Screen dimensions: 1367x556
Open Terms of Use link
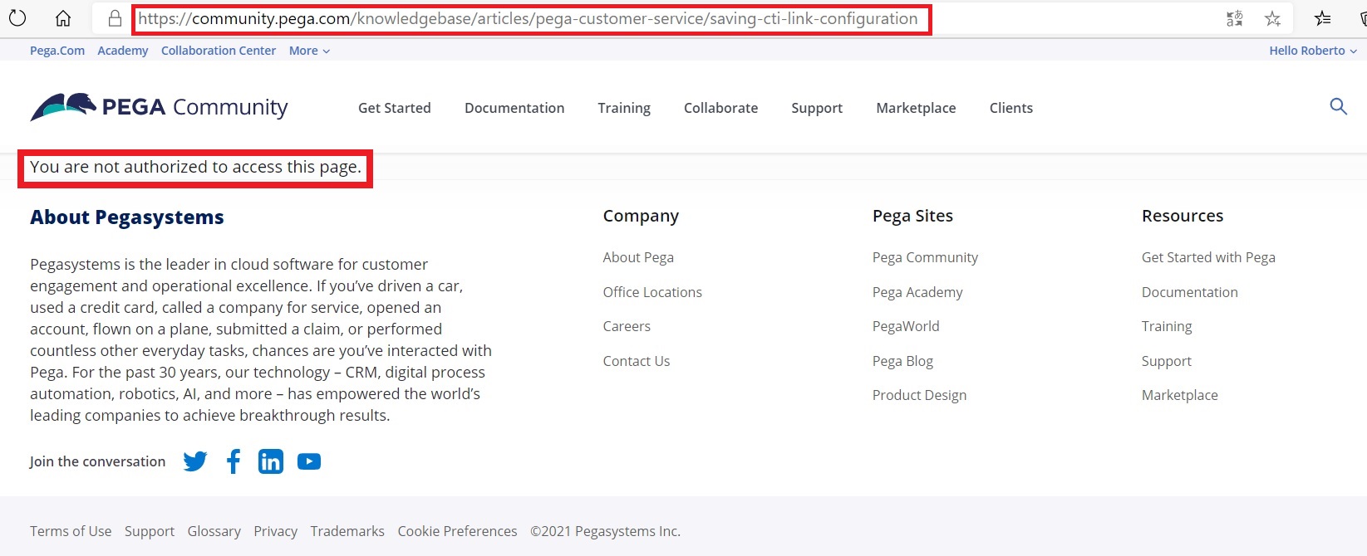coord(71,531)
